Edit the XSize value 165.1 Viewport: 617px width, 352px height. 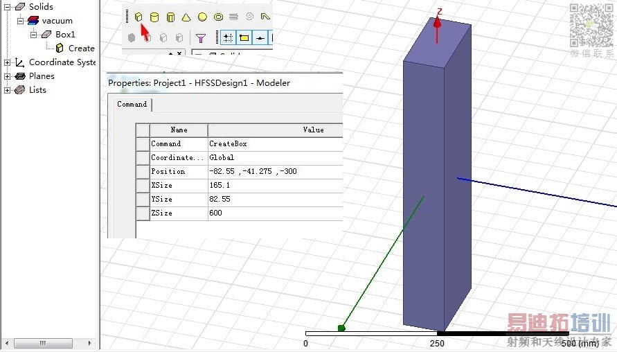(276, 186)
